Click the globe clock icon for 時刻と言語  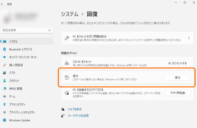[4, 89]
